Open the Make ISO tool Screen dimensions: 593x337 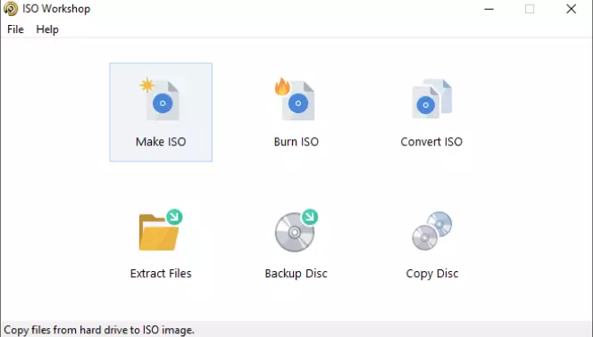click(161, 112)
